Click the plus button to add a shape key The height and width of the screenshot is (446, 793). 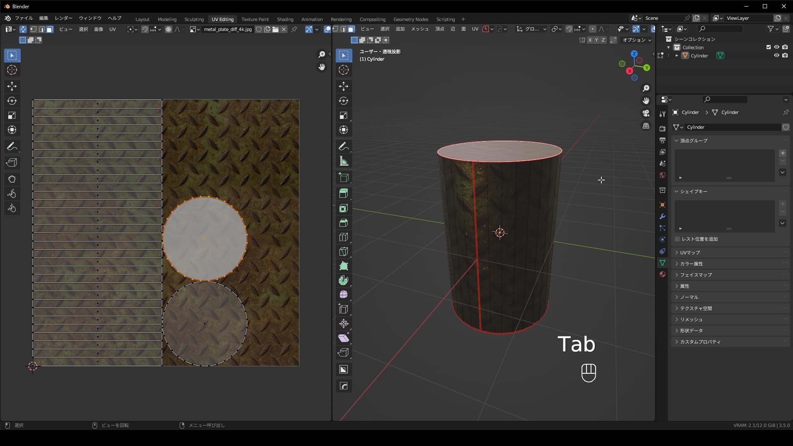click(x=783, y=204)
